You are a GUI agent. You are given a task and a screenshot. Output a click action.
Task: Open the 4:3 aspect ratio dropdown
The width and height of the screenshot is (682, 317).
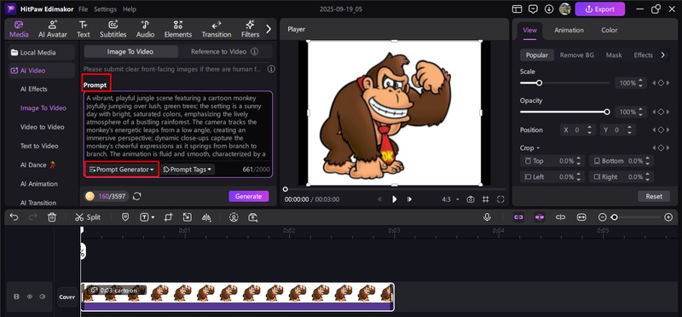tap(450, 199)
